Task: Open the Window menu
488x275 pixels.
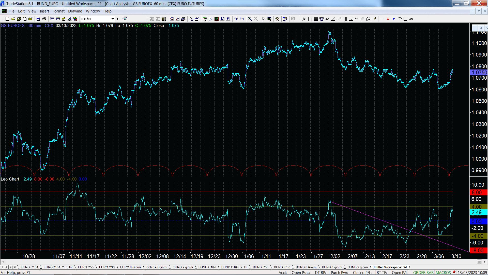Action: coord(93,11)
